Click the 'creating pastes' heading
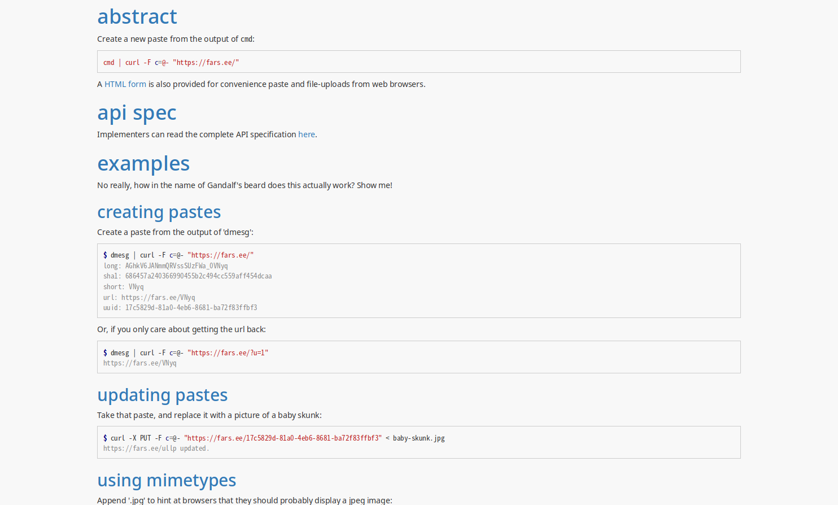The height and width of the screenshot is (505, 838). pos(159,212)
